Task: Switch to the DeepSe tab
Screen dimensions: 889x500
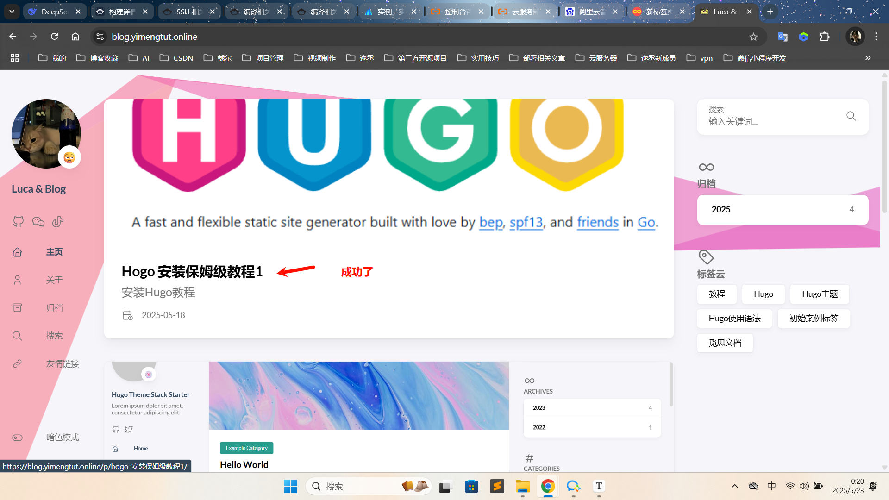Action: click(55, 12)
